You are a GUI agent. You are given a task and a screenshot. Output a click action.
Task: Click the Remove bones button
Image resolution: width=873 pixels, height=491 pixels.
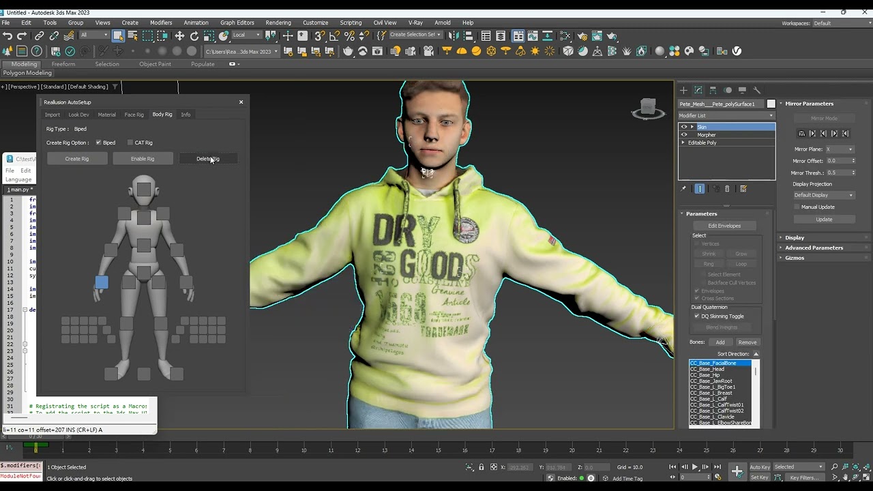click(748, 342)
